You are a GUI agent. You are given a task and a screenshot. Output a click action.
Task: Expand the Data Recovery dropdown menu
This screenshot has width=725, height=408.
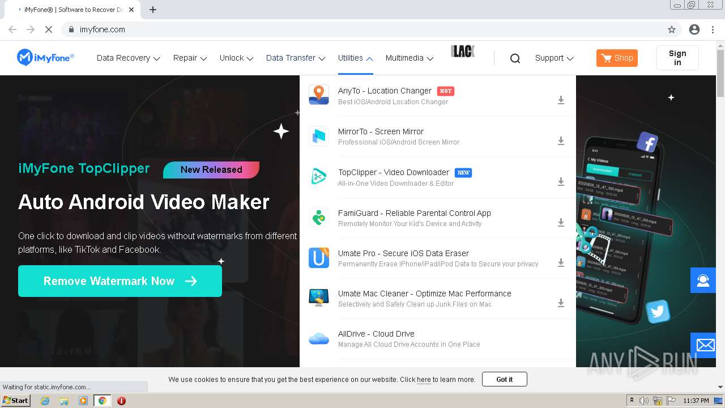pos(129,58)
